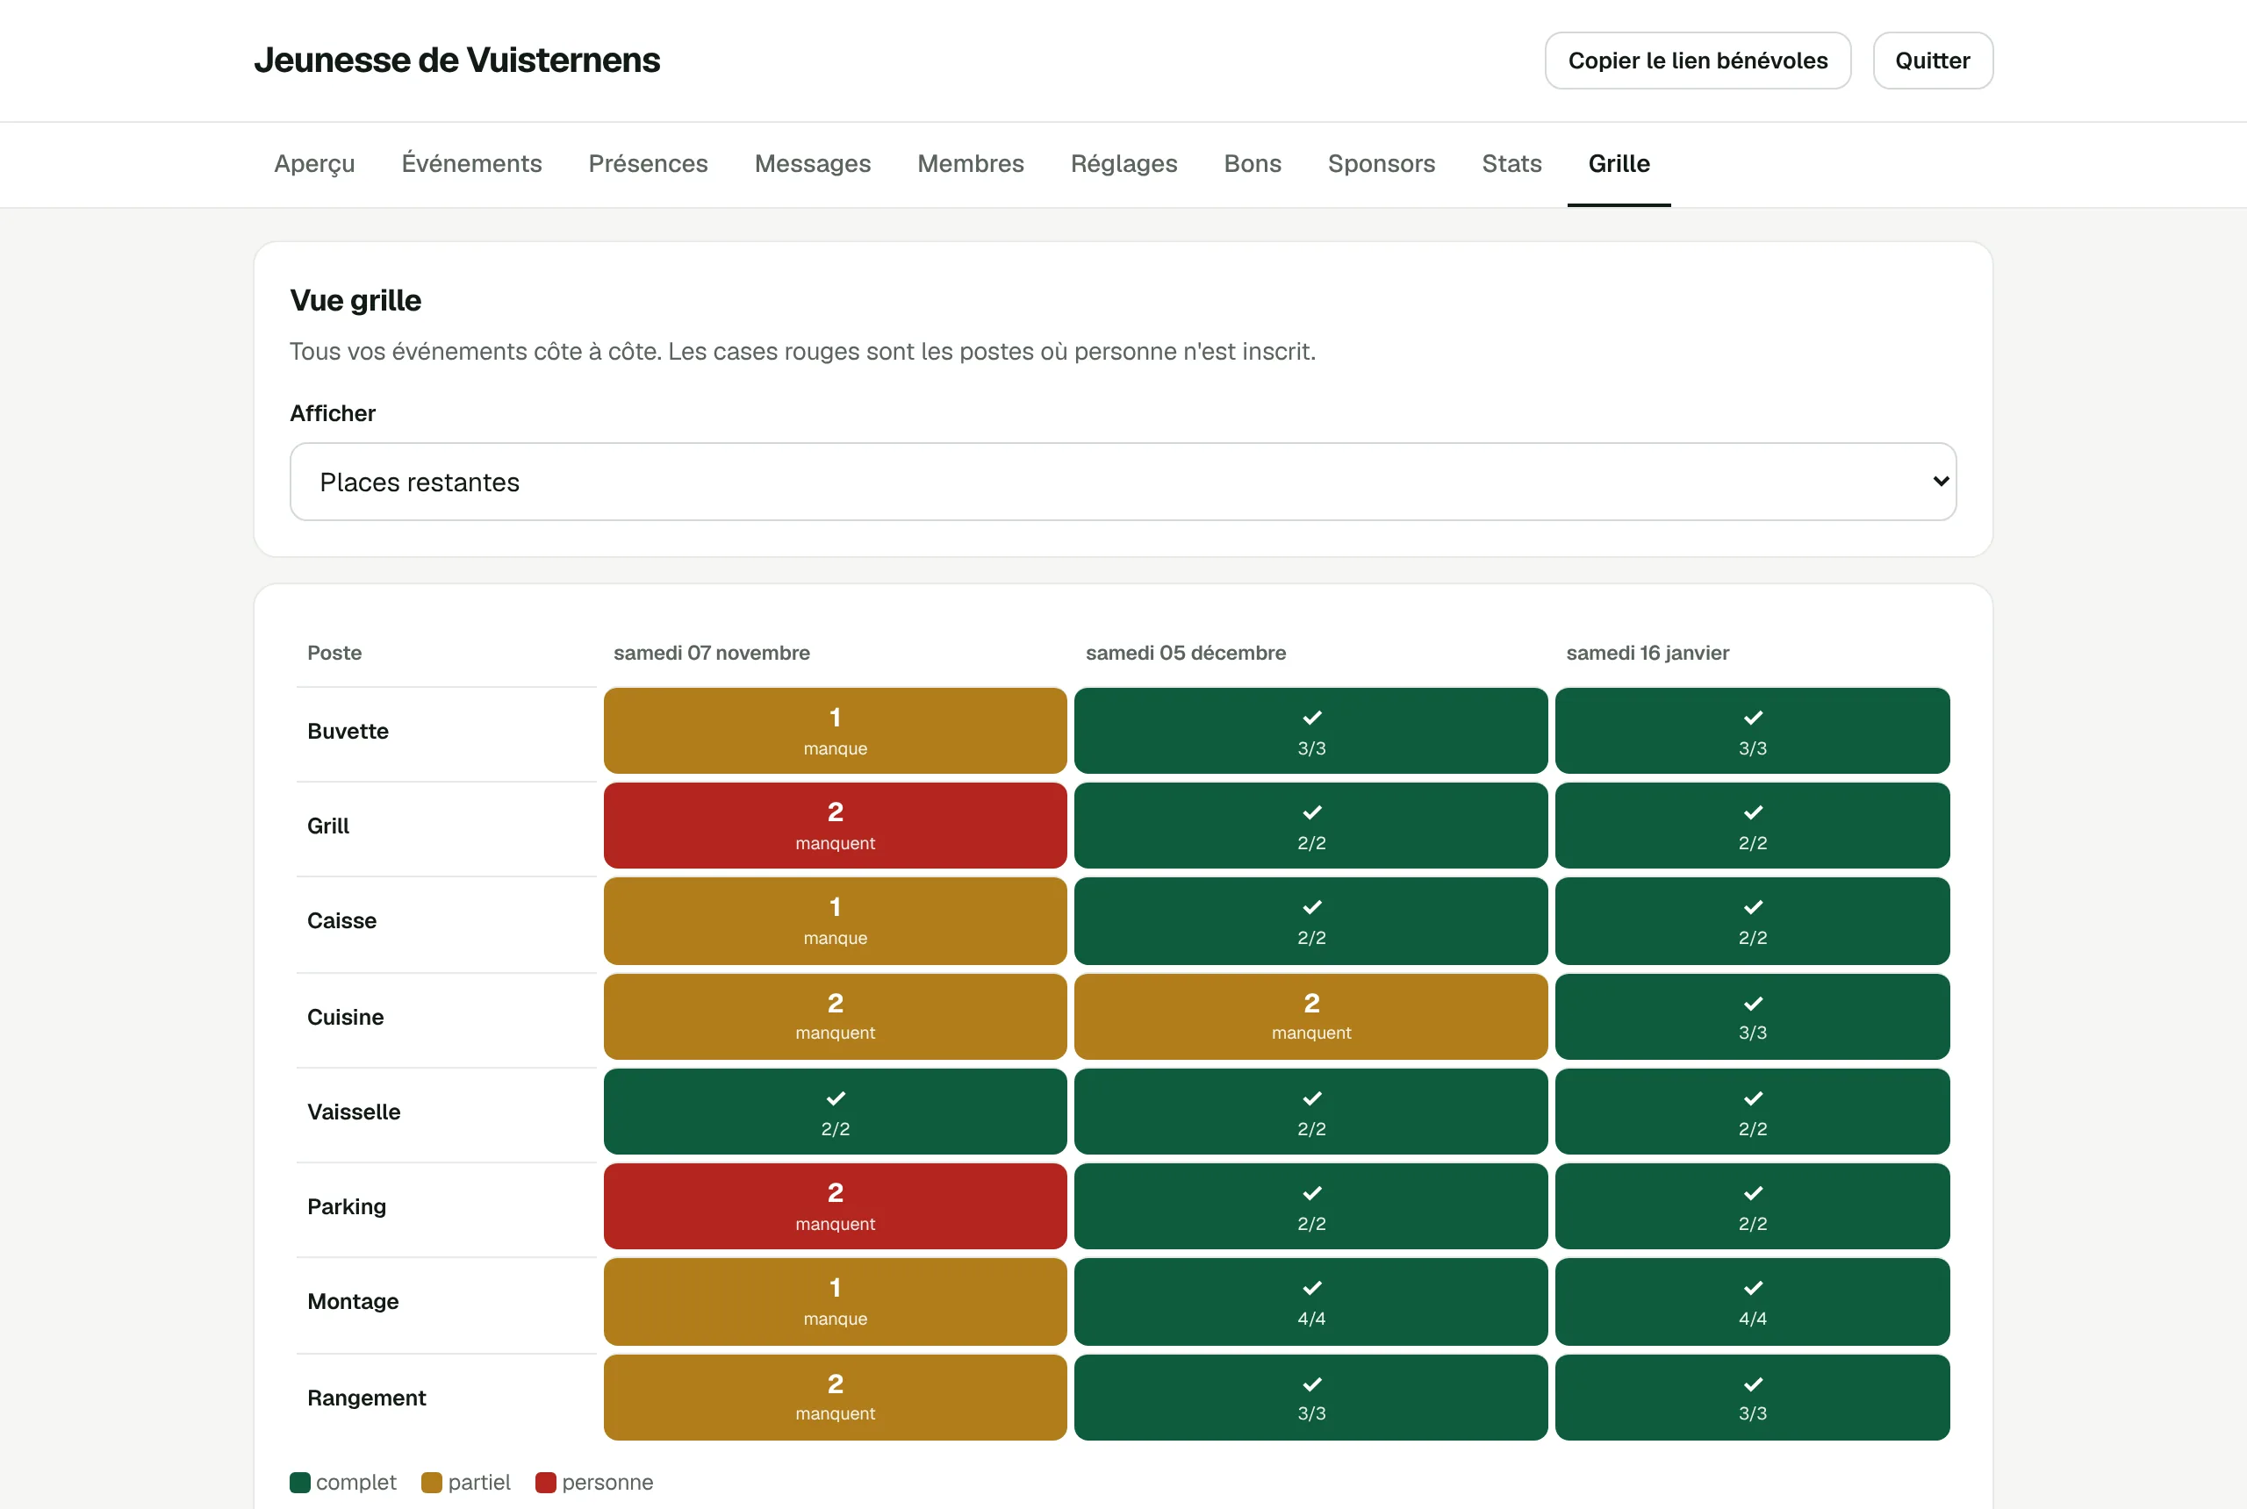This screenshot has height=1509, width=2247.
Task: Switch to the Bons tab
Action: [x=1253, y=163]
